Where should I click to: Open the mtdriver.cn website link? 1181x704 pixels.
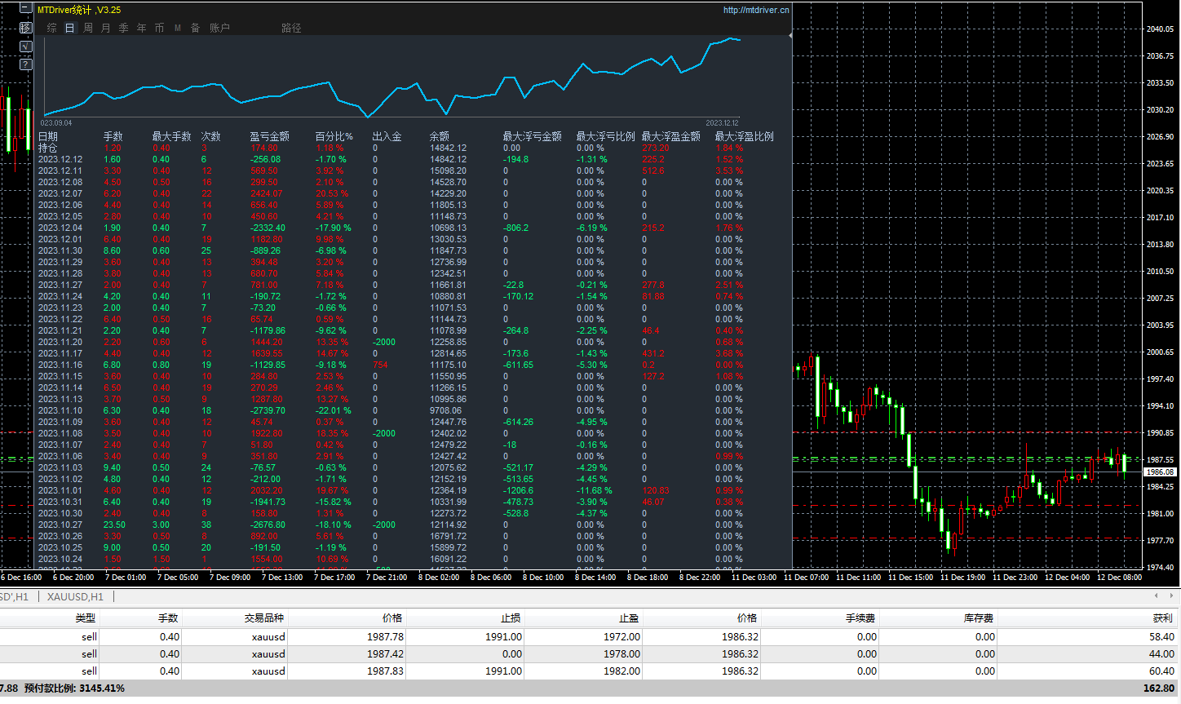pyautogui.click(x=756, y=10)
